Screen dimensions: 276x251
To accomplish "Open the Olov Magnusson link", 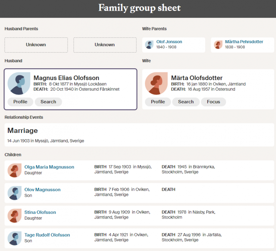I will [x=43, y=190].
